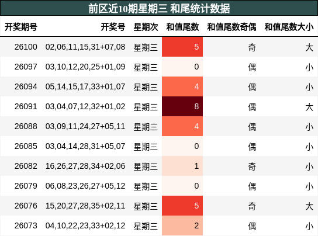The image size is (318, 236).
Task: Click the orange tail cell 4 for 26088
Action: point(182,126)
